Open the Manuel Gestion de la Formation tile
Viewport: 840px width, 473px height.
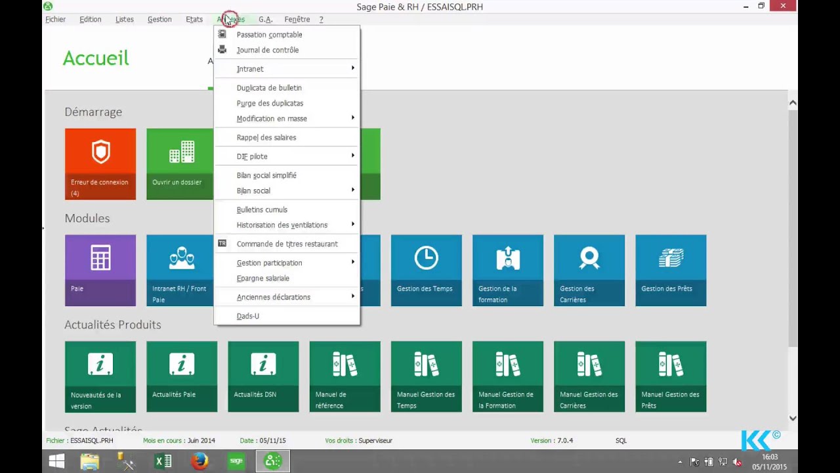[508, 377]
